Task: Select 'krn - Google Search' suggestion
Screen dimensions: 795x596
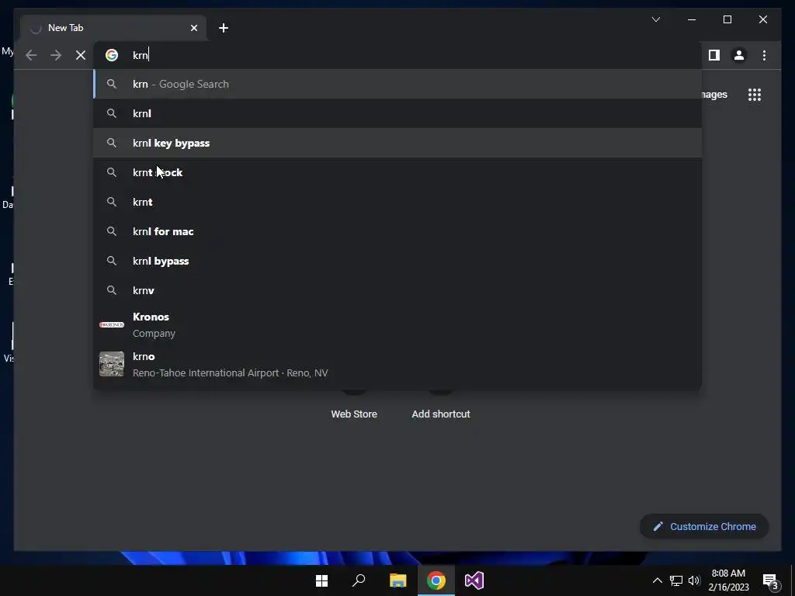Action: tap(397, 84)
